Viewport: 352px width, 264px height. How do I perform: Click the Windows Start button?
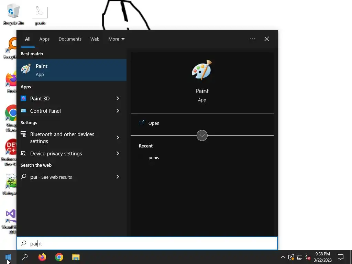(x=8, y=257)
